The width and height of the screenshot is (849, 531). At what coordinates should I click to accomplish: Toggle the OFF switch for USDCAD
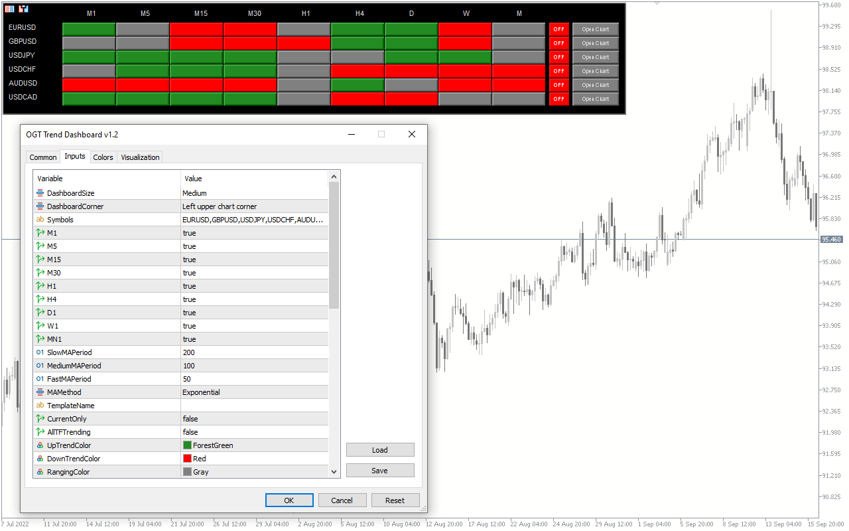click(558, 99)
